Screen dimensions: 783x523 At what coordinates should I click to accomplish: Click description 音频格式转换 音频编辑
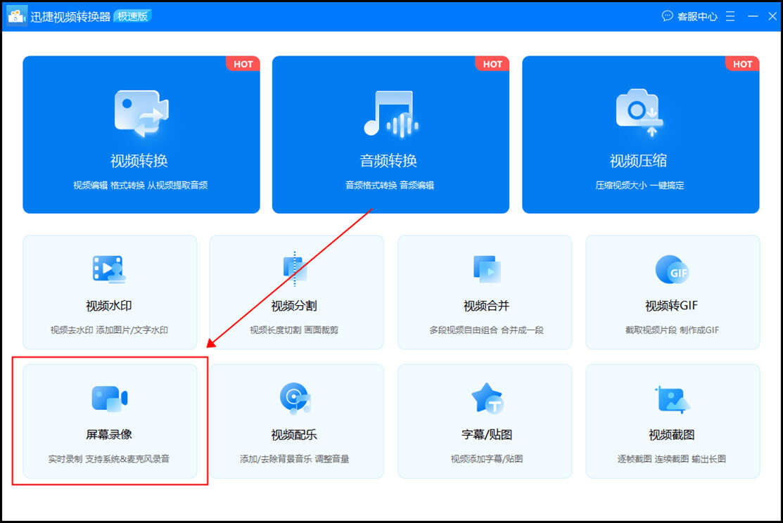pyautogui.click(x=390, y=185)
